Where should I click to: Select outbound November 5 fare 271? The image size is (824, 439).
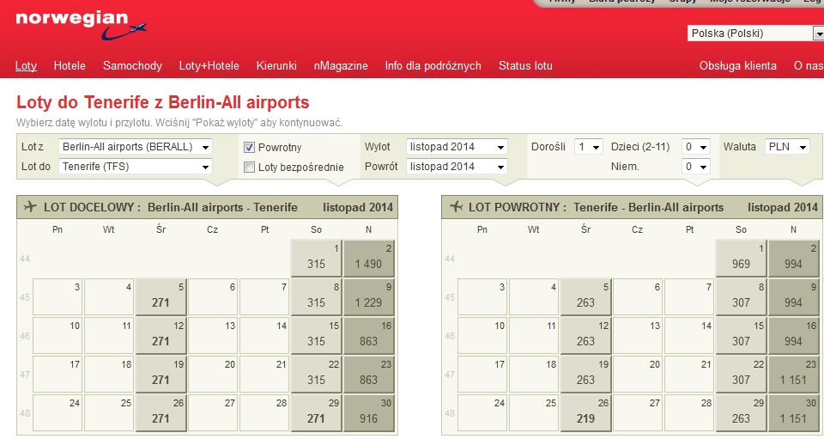point(161,297)
